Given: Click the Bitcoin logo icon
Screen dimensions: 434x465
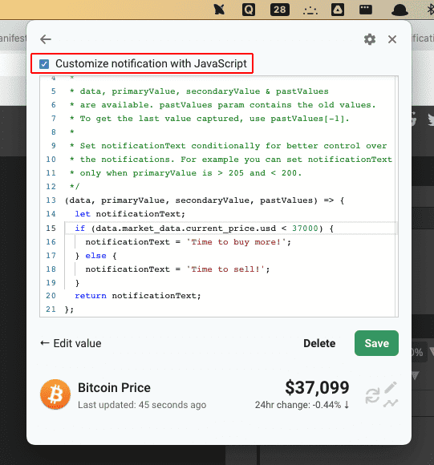Looking at the screenshot, I should click(55, 394).
